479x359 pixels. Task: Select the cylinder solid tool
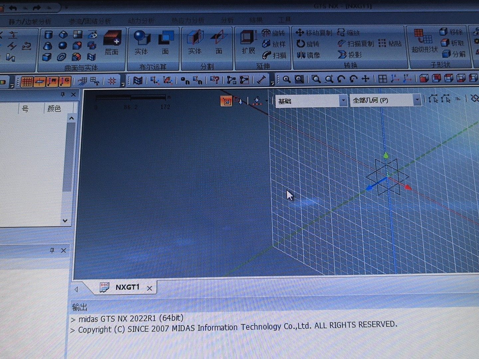(49, 35)
